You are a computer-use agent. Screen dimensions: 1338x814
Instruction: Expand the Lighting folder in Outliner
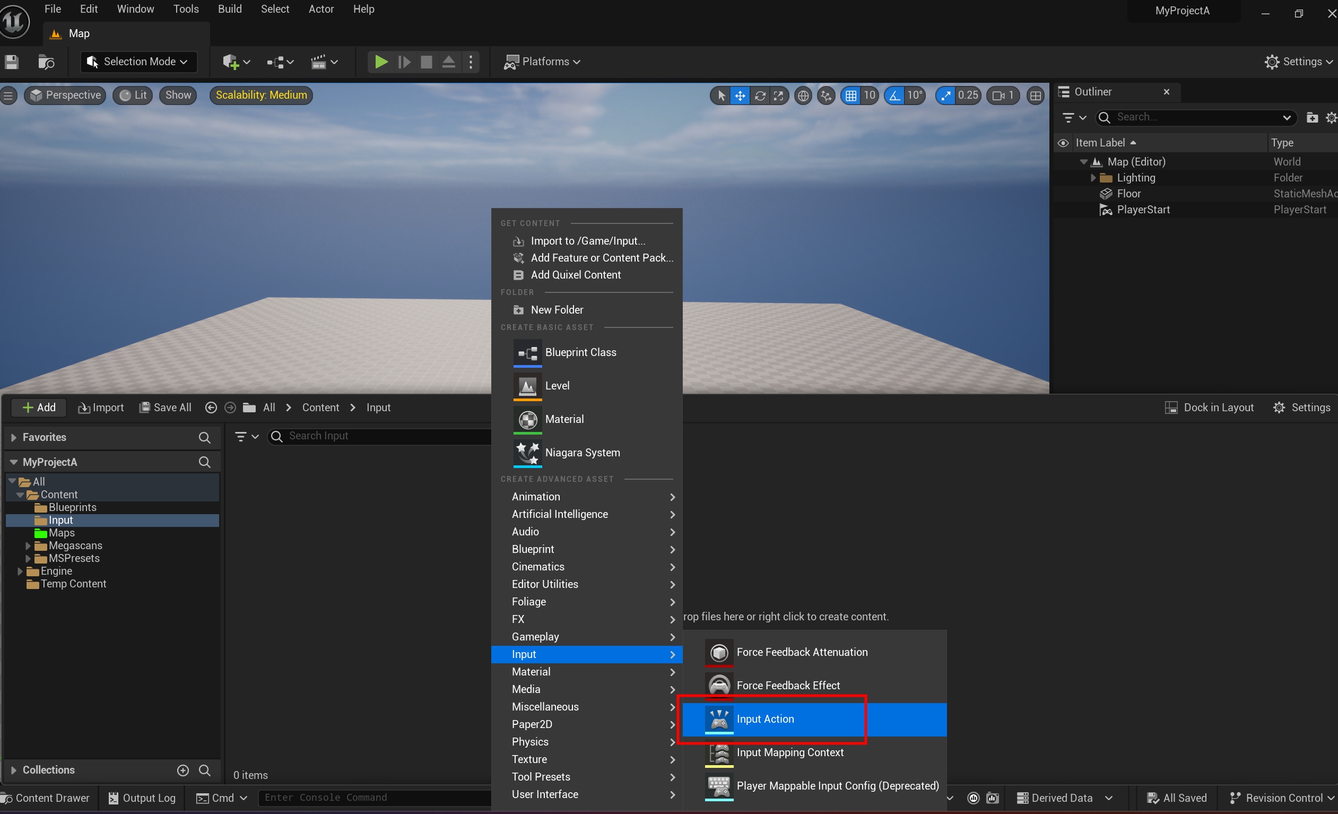coord(1092,178)
